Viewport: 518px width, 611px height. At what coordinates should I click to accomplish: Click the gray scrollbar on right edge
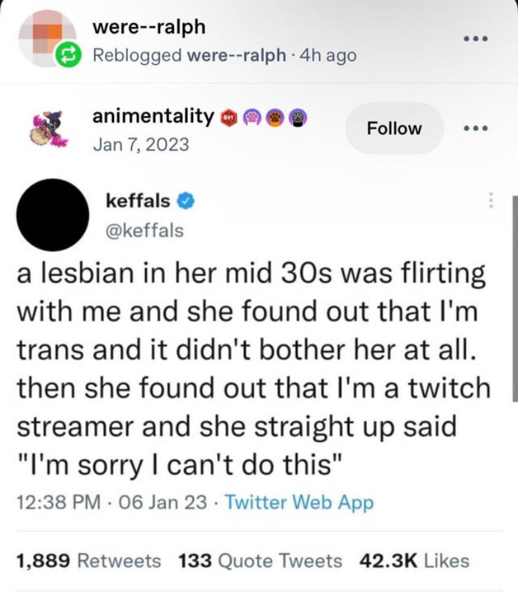tap(515, 298)
